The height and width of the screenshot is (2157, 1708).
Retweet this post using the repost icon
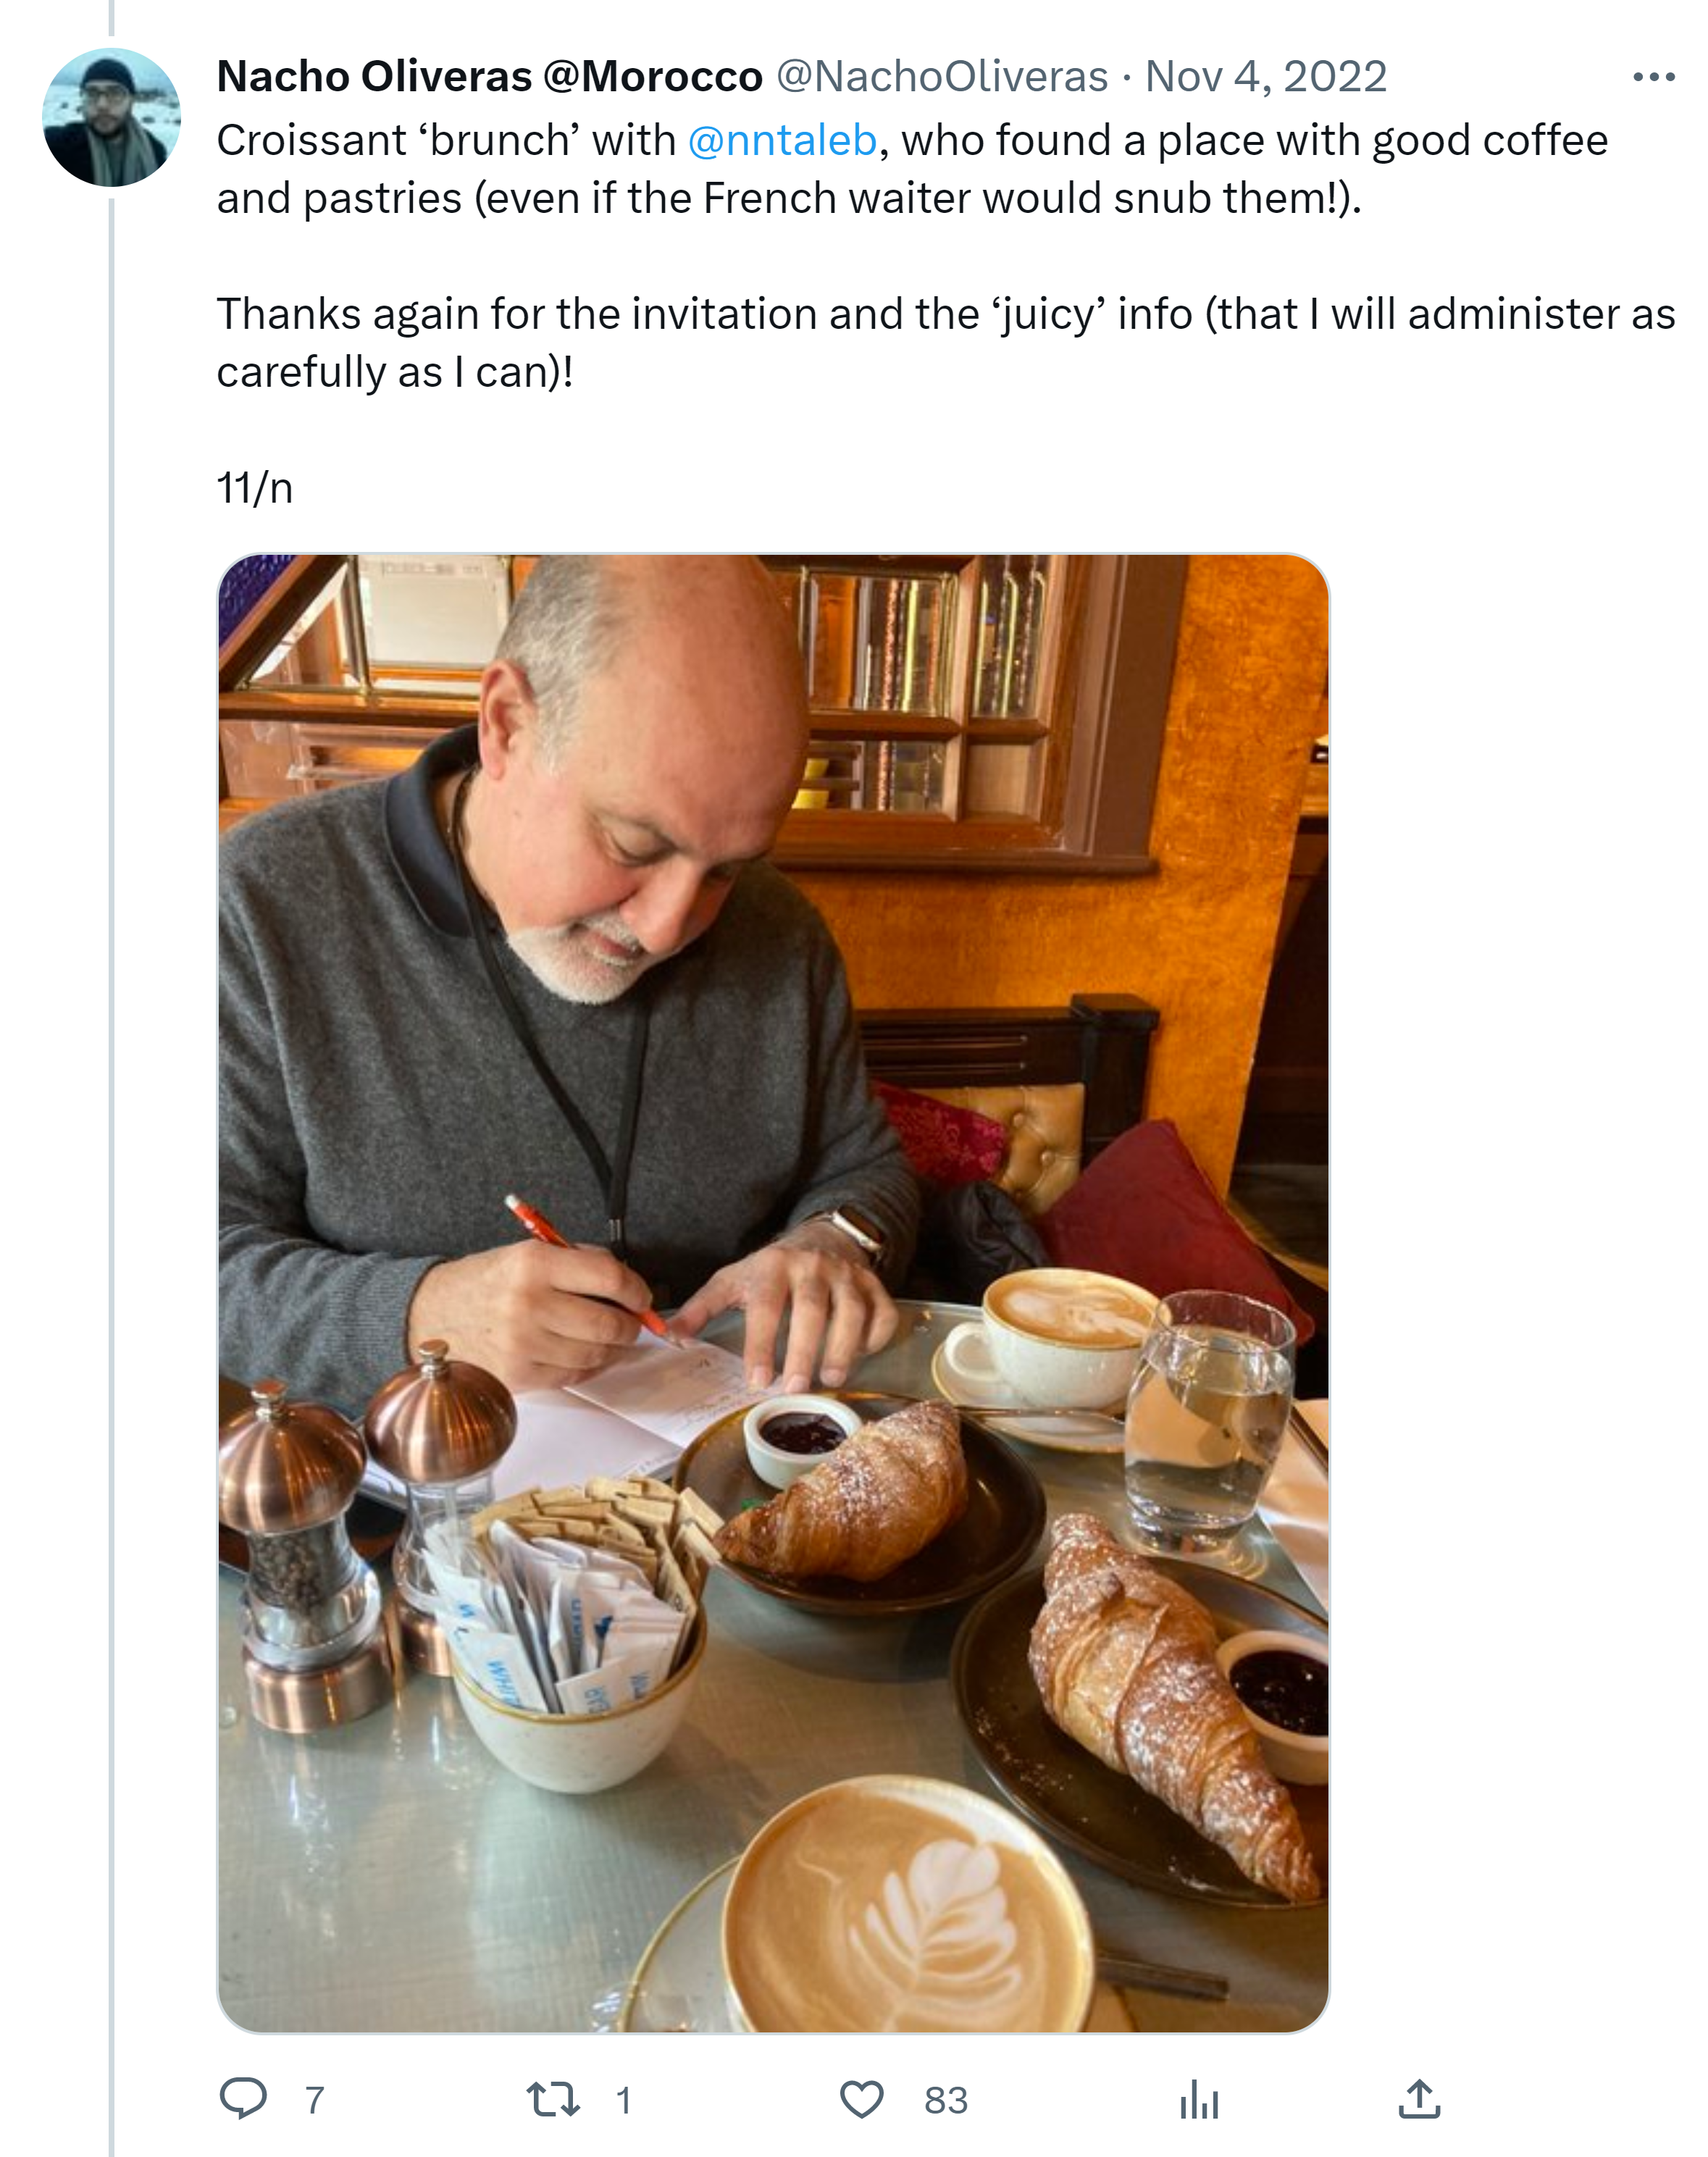coord(553,2098)
